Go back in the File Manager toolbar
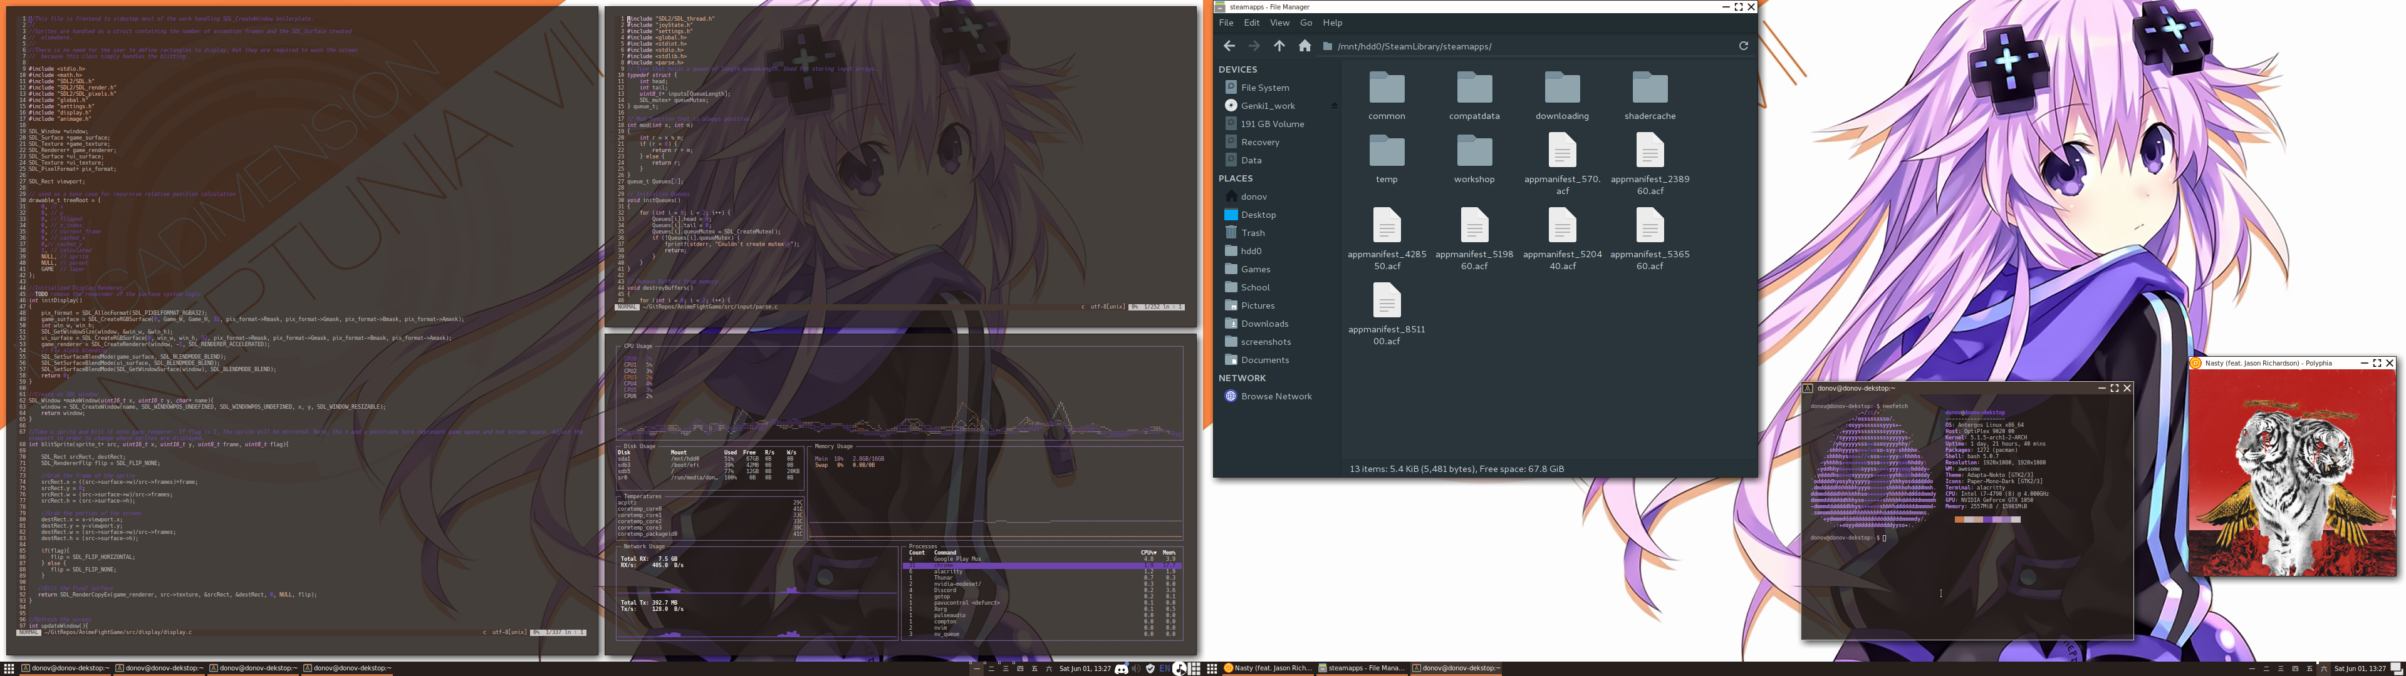The width and height of the screenshot is (2406, 676). 1229,46
